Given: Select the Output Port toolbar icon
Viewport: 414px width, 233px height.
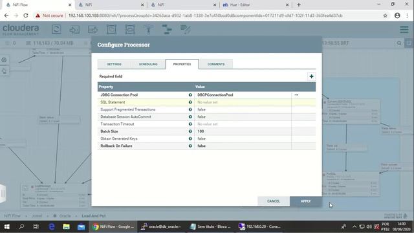Looking at the screenshot, I should 93,29.
